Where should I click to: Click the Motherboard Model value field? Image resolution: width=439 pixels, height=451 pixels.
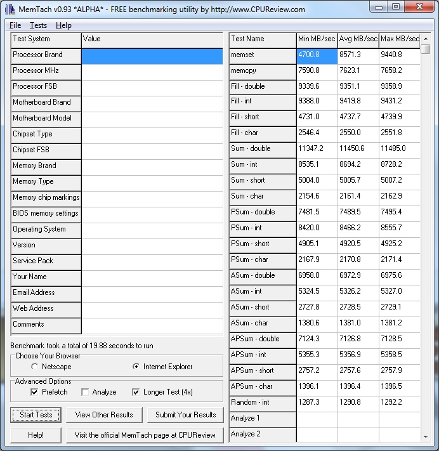(x=152, y=120)
